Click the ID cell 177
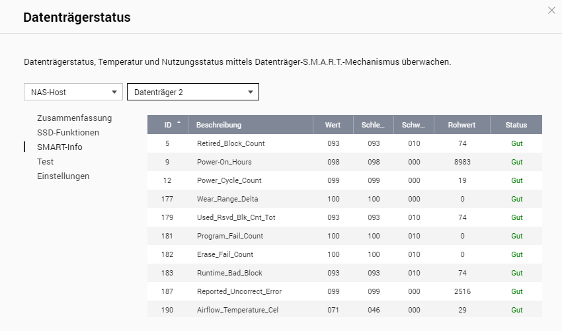 (x=167, y=199)
